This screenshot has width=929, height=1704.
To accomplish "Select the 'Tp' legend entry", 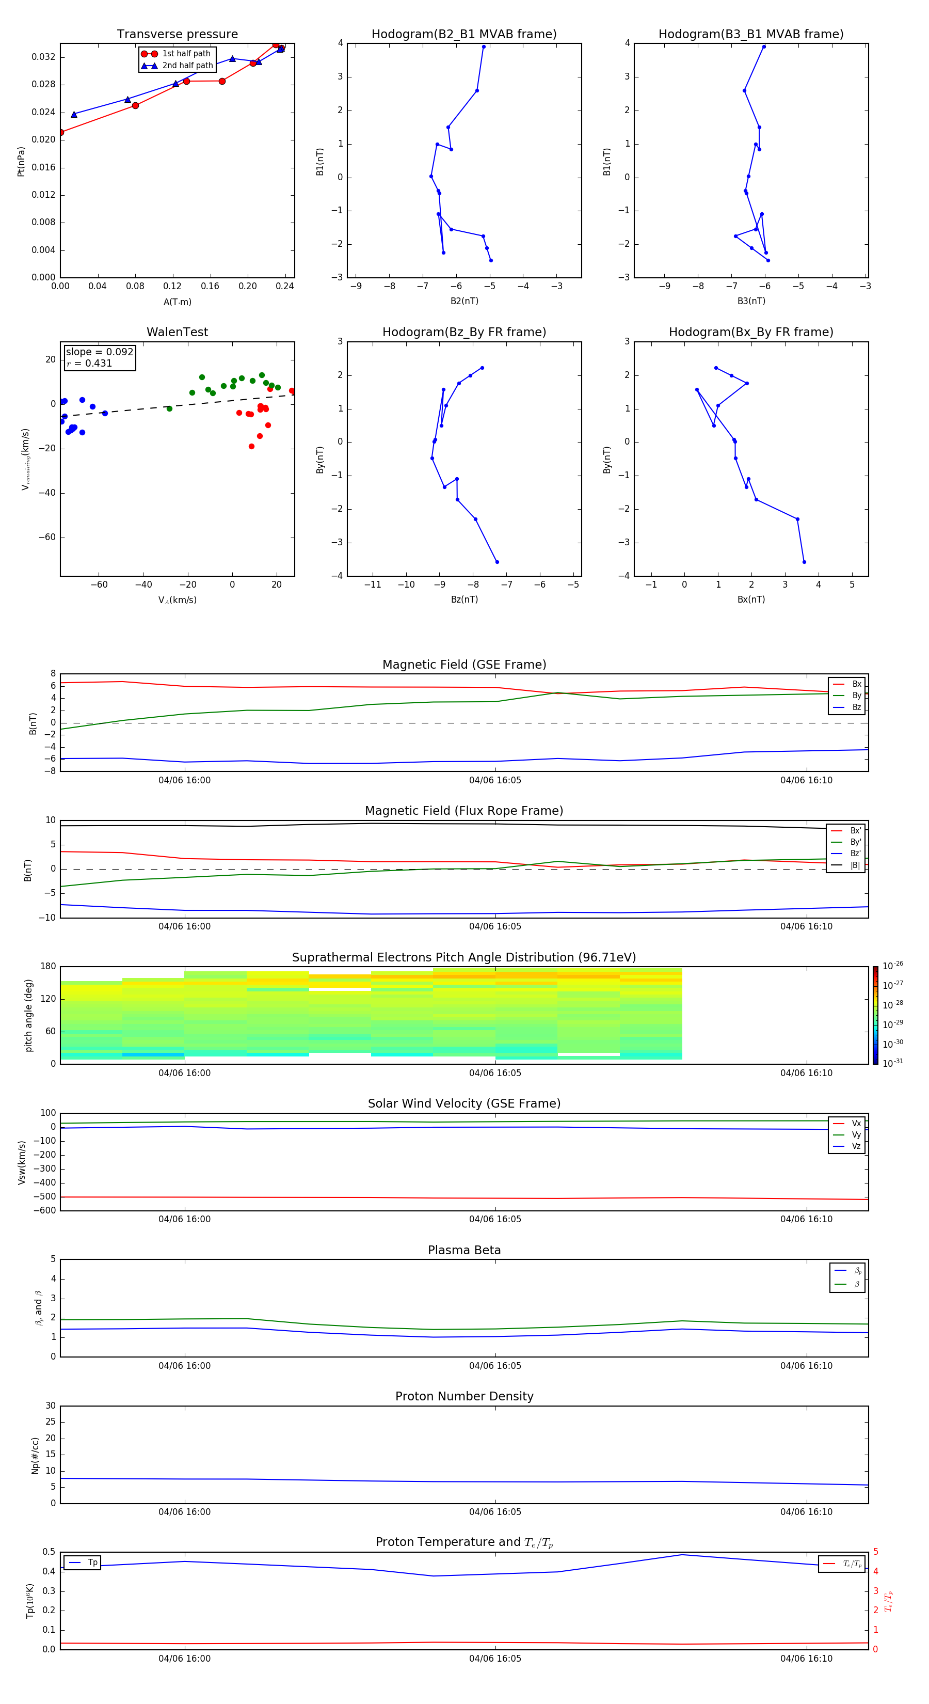I will 83,1563.
